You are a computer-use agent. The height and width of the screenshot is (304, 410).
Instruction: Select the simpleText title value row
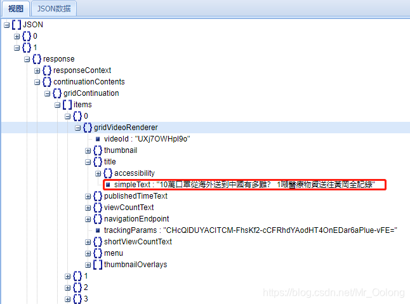[x=244, y=185]
